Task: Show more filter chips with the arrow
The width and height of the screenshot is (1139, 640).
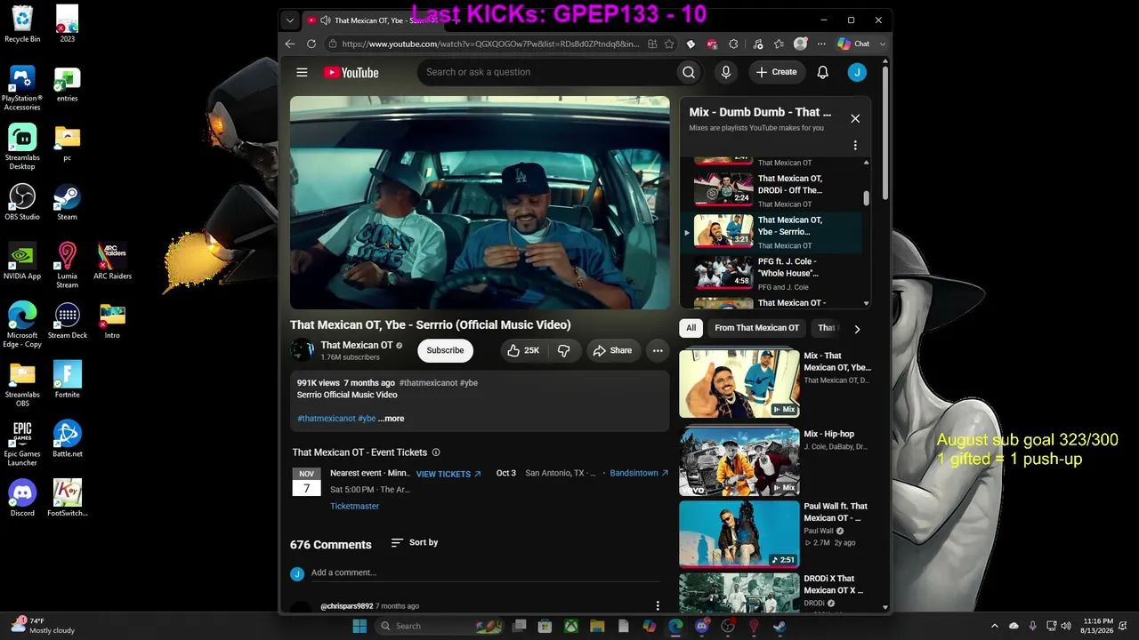Action: pos(857,329)
